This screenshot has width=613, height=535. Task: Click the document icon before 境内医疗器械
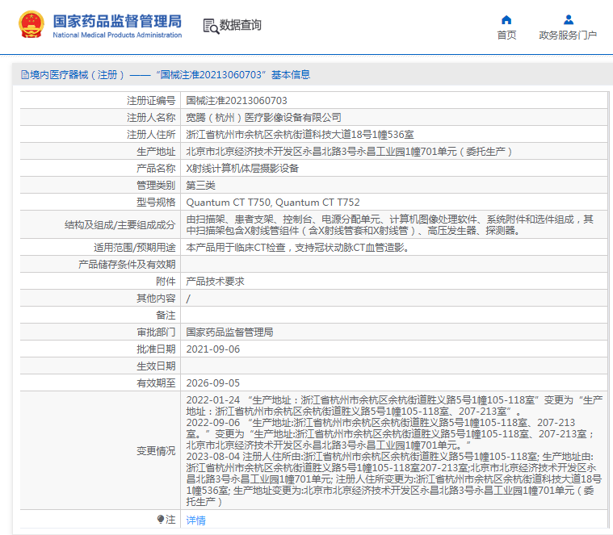[x=25, y=74]
